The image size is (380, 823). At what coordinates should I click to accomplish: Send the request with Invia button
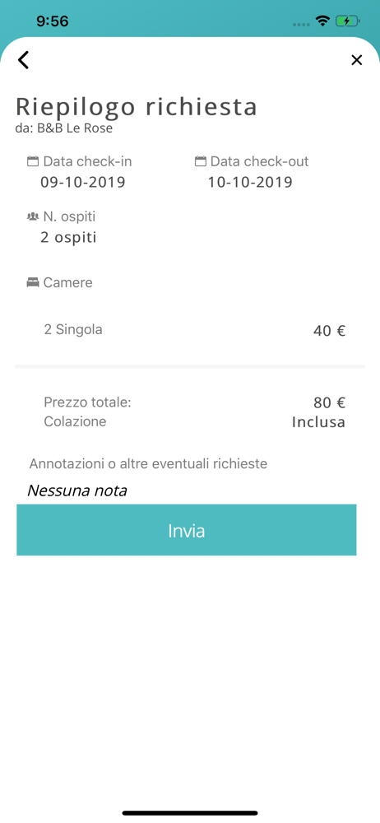click(x=187, y=530)
